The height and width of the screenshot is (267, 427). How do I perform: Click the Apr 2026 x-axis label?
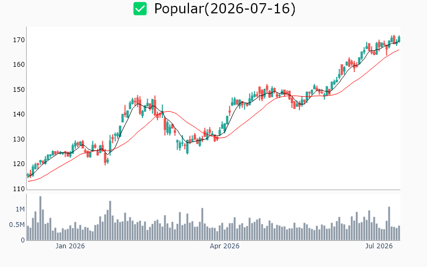224,246
